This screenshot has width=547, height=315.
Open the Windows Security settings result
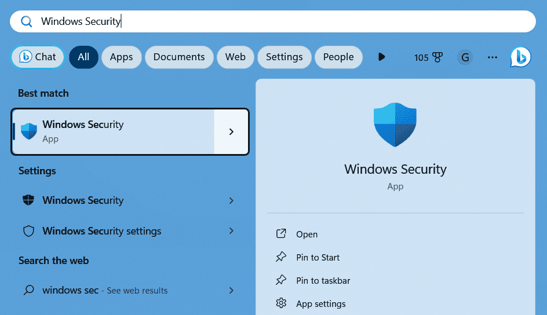click(102, 231)
